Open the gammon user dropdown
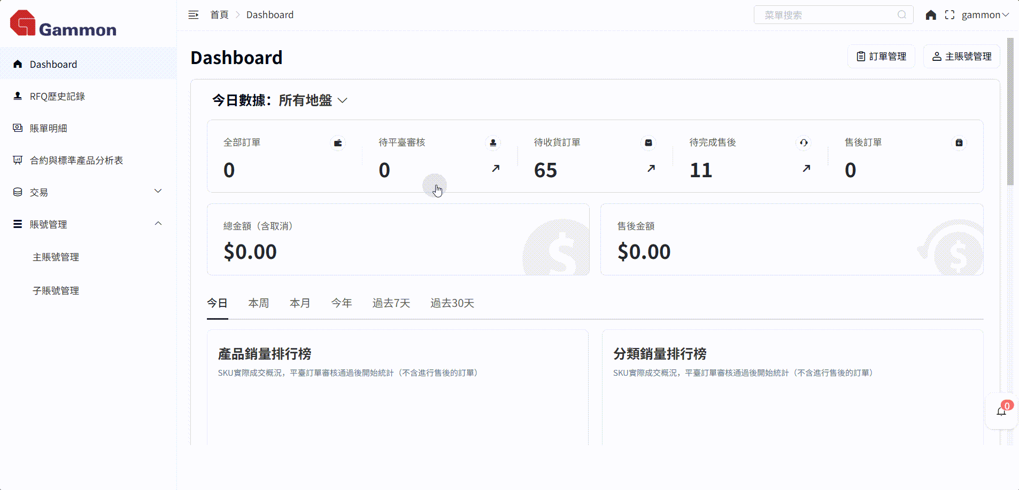Viewport: 1019px width, 490px height. click(x=985, y=15)
